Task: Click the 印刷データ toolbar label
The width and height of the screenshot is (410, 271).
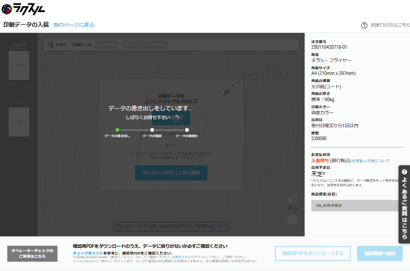Action: 82,45
